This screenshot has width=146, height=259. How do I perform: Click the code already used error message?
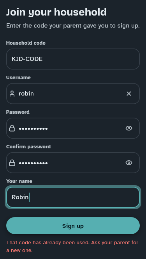[x=72, y=247]
